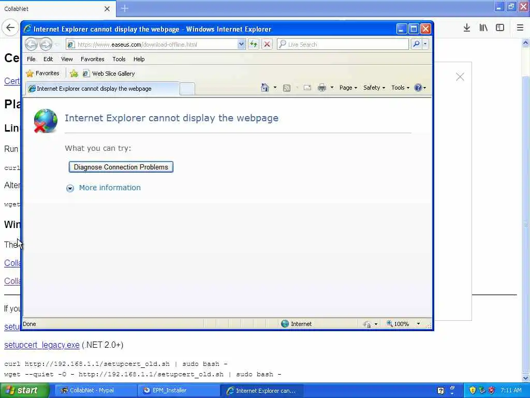Open the Favorites menu in menu bar

click(92, 59)
